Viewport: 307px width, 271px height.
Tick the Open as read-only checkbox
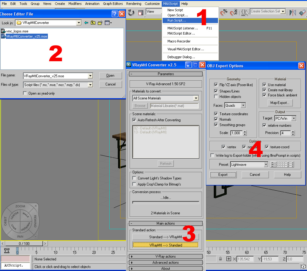pyautogui.click(x=25, y=93)
